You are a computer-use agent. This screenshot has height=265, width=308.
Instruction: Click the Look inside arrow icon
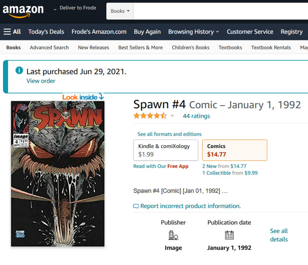(101, 96)
